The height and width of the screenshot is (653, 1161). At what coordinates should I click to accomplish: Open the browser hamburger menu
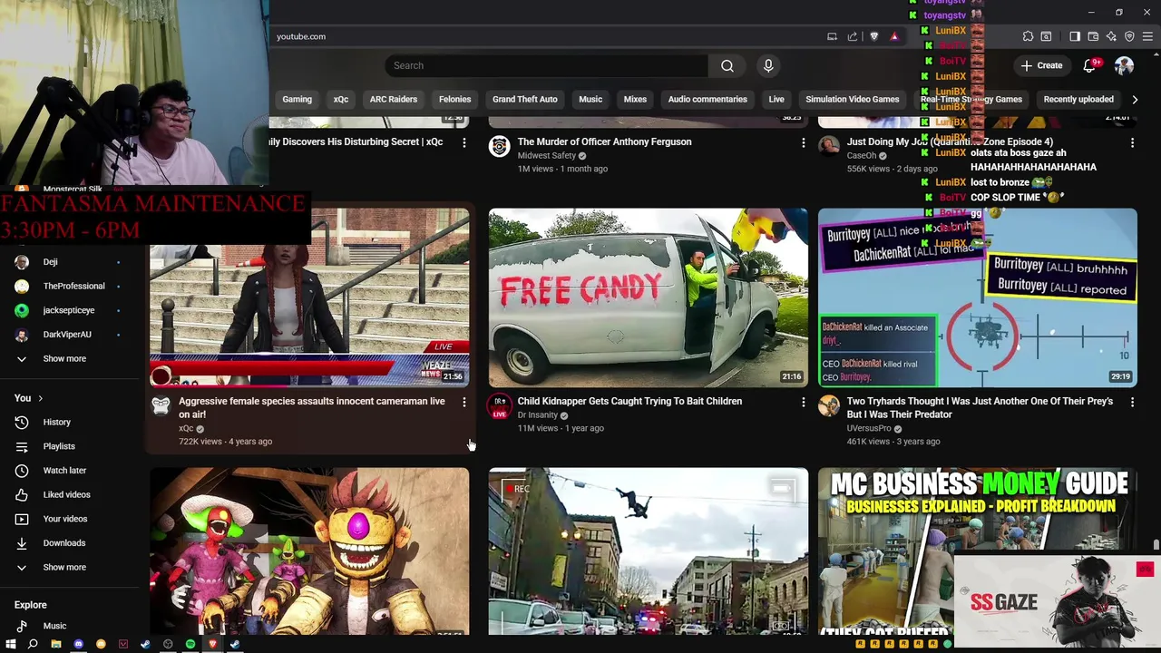1147,36
